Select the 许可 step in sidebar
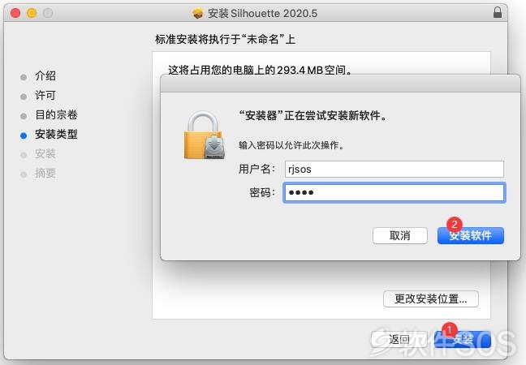This screenshot has width=526, height=365. 45,96
